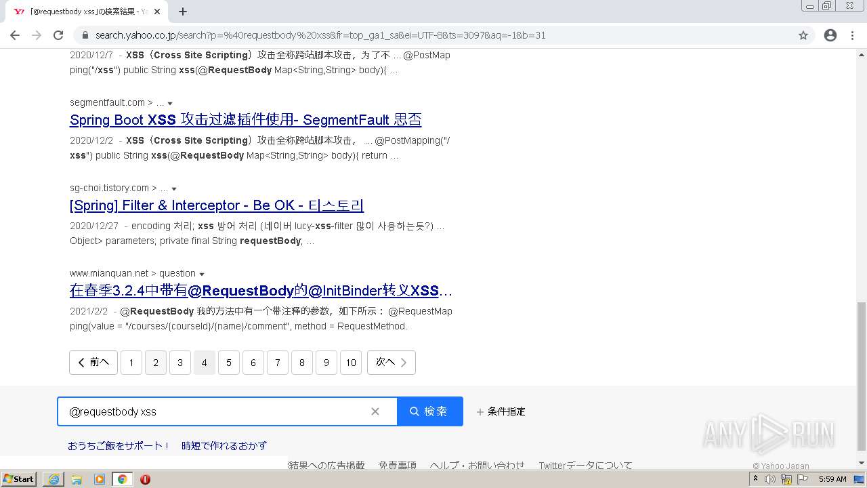Screen dimensions: 867x488
Task: Go to next page with 次へ
Action: coord(392,363)
